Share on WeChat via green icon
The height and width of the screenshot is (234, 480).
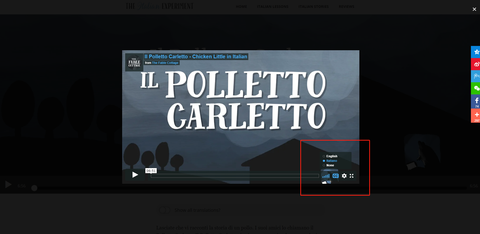[476, 88]
